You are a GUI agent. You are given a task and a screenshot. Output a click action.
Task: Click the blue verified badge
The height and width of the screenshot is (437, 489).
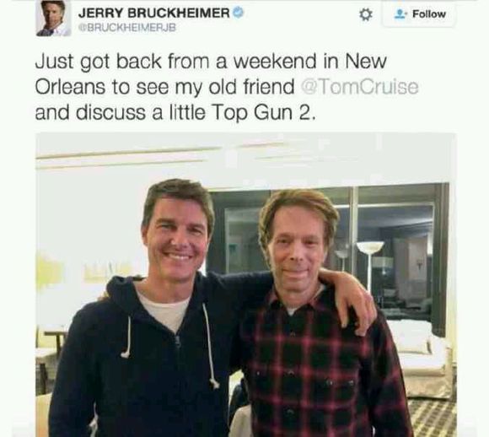[238, 13]
